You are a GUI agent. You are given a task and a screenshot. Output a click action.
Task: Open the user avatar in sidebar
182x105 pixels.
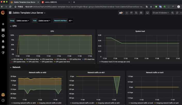(3, 95)
